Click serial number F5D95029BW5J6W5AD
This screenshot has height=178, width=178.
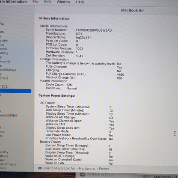[94, 30]
